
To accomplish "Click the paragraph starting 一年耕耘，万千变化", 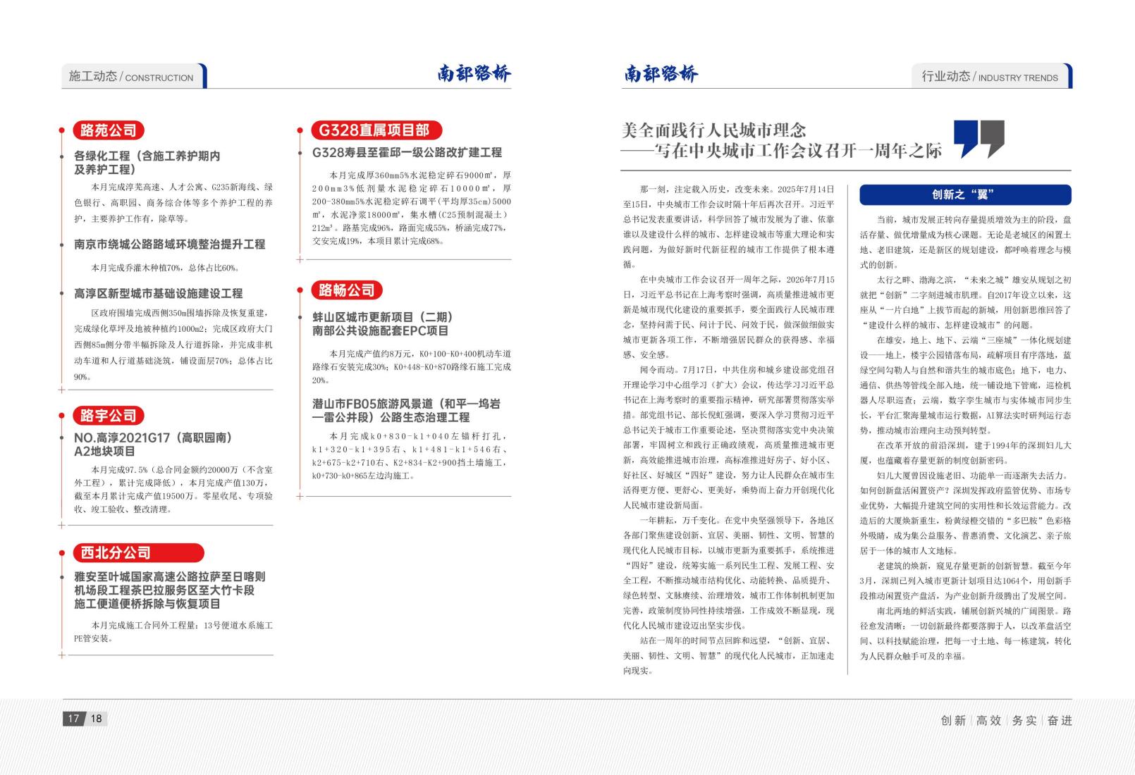I will coord(728,573).
